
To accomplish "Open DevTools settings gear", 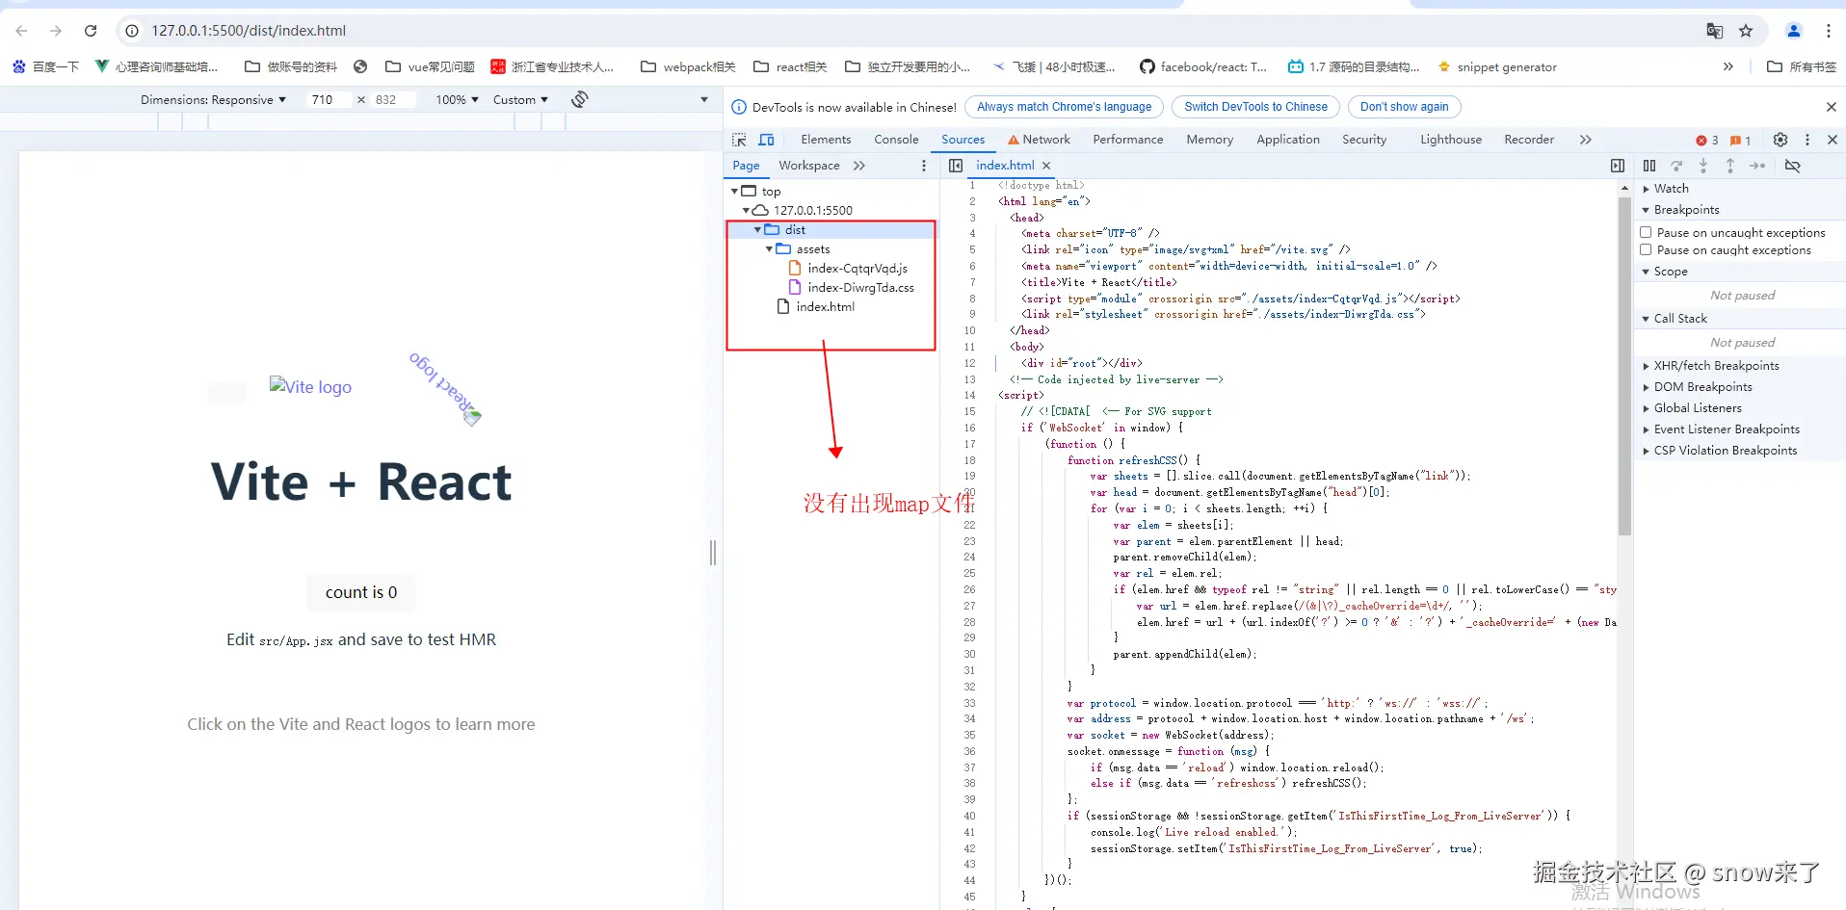I will (x=1780, y=140).
